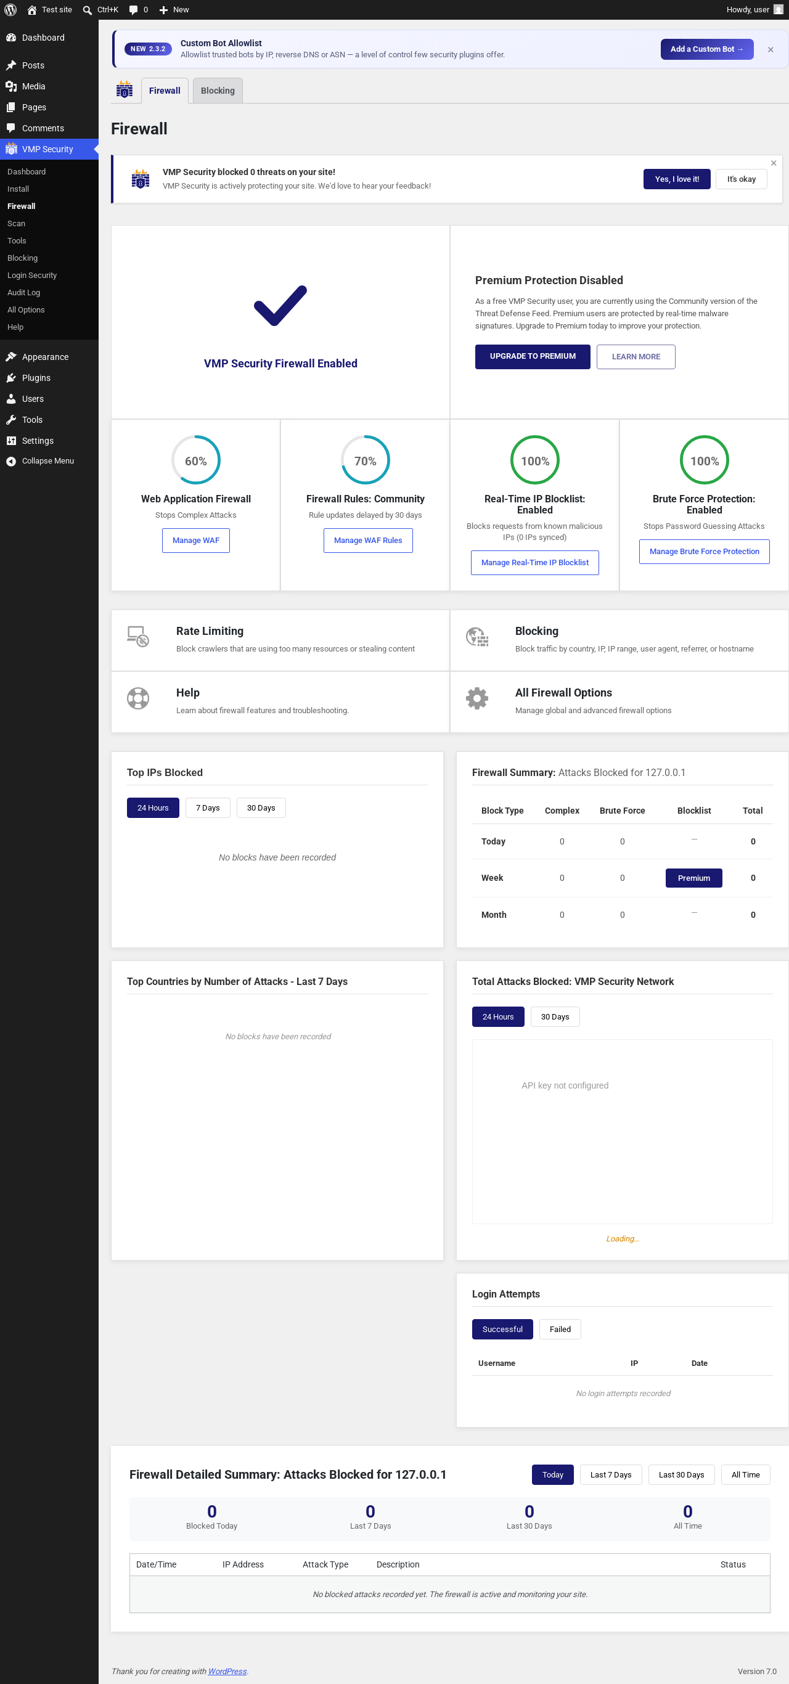789x1684 pixels.
Task: Click Add a Custom Bot button
Action: point(706,50)
